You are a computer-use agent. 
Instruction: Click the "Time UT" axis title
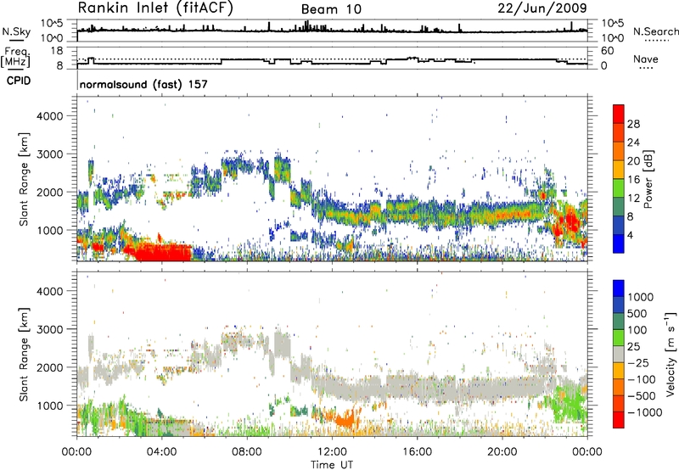(x=332, y=465)
